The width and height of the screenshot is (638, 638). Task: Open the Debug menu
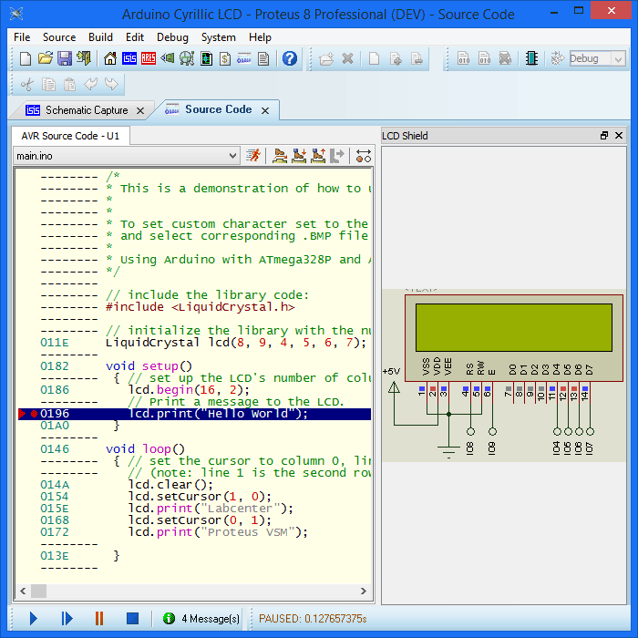pyautogui.click(x=172, y=37)
